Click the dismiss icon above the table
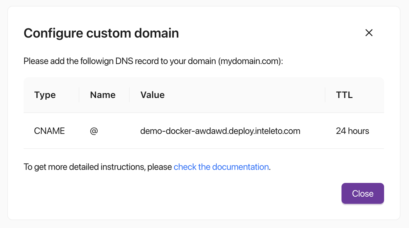Image resolution: width=409 pixels, height=228 pixels. [x=369, y=33]
